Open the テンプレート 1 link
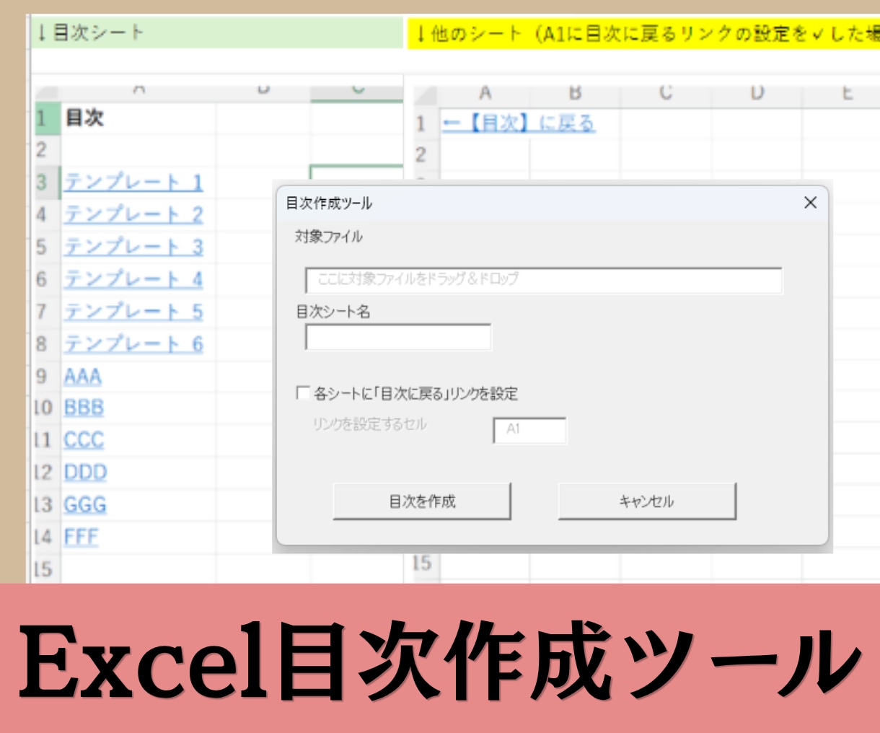 pos(133,182)
